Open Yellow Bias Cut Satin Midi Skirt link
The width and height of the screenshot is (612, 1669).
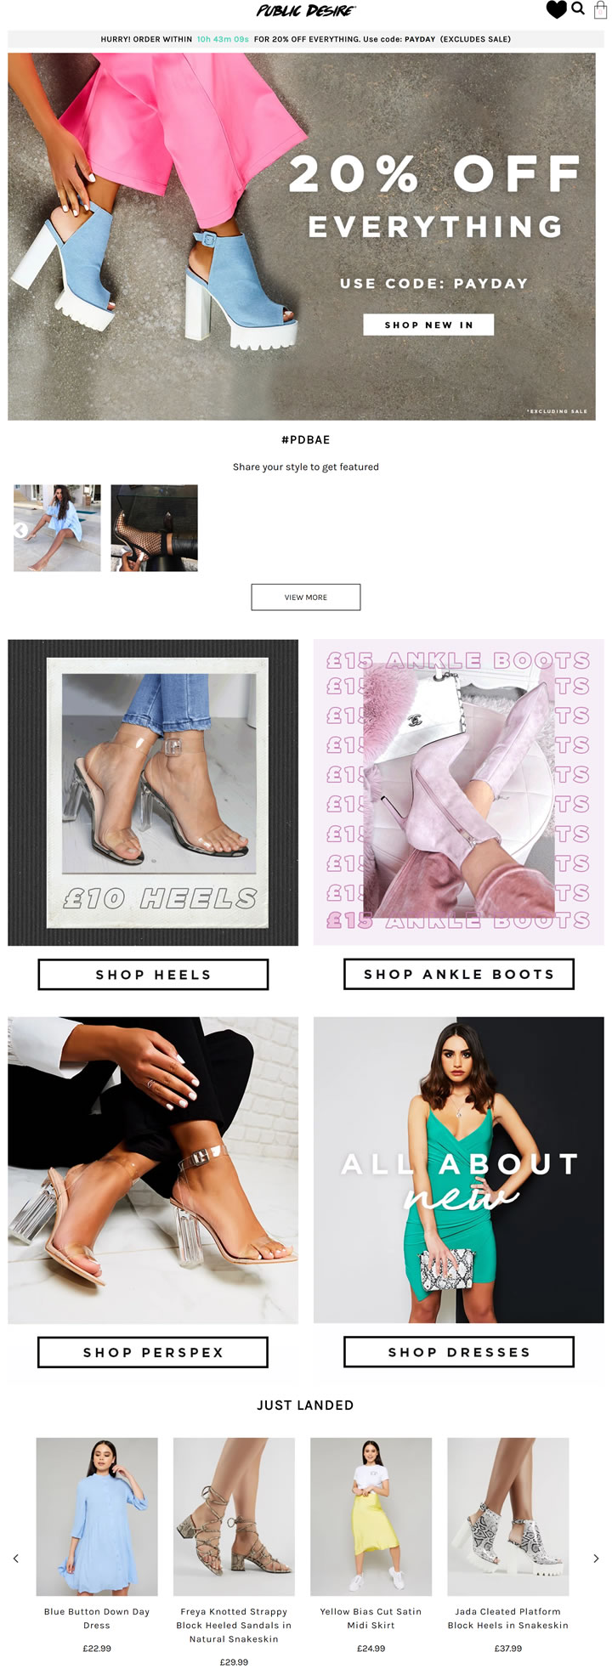(371, 1618)
